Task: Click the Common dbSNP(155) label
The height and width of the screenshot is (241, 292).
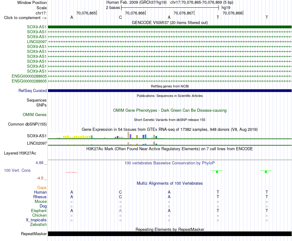Action: coord(27,124)
